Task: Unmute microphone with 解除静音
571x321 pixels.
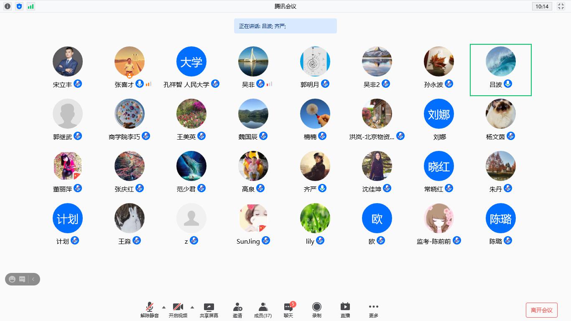Action: click(149, 310)
